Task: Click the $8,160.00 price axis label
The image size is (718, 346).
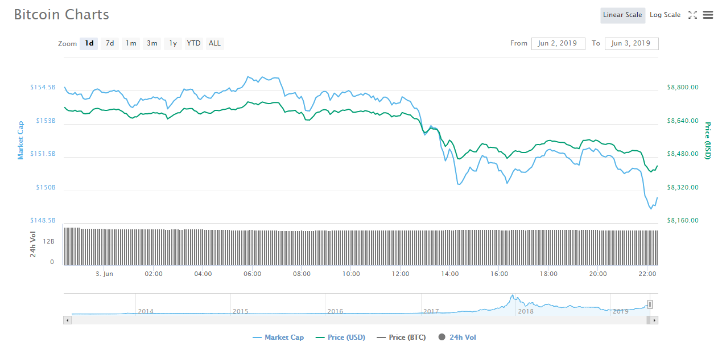Action: point(682,221)
